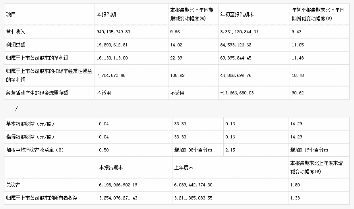Click the "利润总额" row label
Screen dimensions: 354x209
point(15,45)
